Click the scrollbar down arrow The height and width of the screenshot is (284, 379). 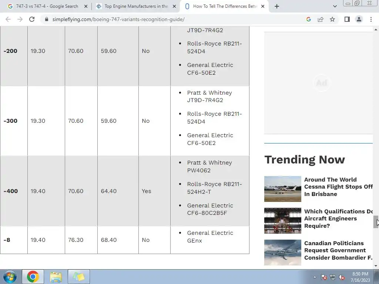tap(376, 266)
